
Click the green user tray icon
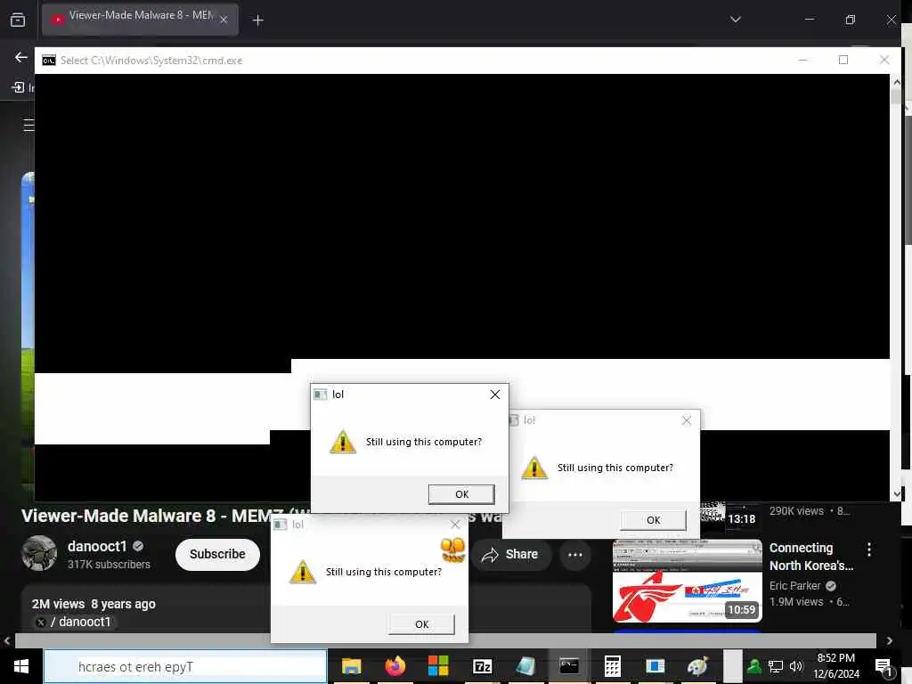tap(754, 666)
